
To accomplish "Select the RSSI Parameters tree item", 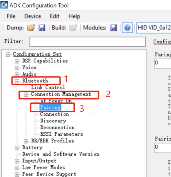I will tap(62, 134).
